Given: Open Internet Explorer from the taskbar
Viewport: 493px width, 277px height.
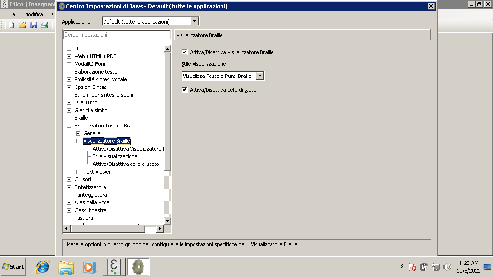Looking at the screenshot, I should click(x=42, y=267).
